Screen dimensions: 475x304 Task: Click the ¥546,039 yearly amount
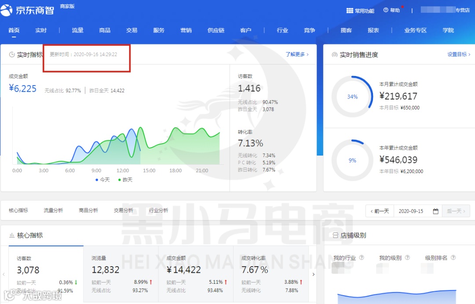coord(398,160)
